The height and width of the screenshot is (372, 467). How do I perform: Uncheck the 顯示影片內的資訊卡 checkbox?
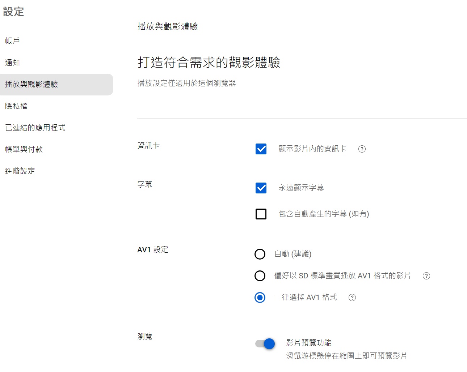pyautogui.click(x=261, y=149)
